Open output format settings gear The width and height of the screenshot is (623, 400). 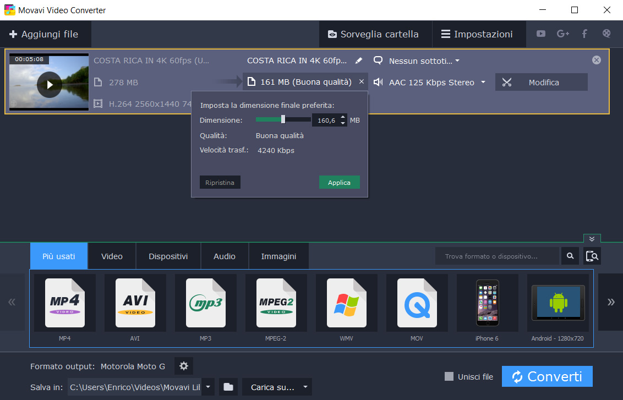184,366
